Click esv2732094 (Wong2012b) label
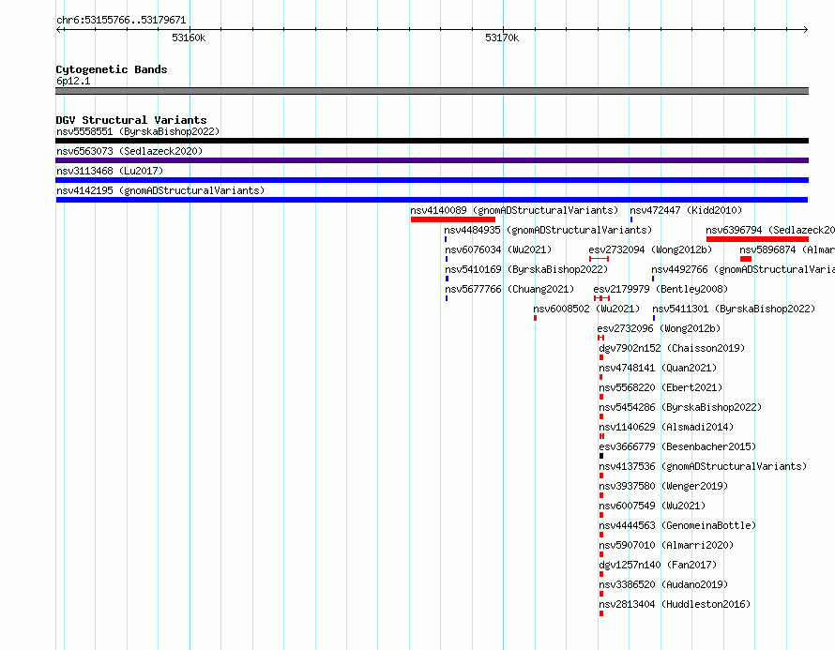Viewport: 835px width, 650px height. (650, 249)
